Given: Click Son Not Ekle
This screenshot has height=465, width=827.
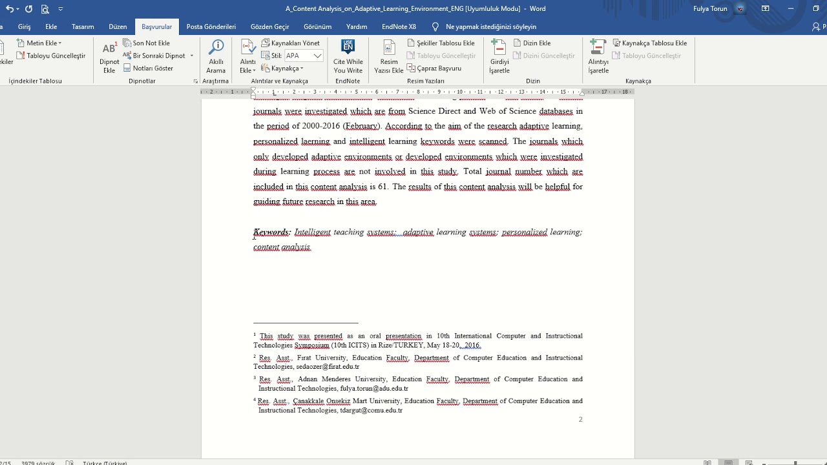Looking at the screenshot, I should point(147,43).
